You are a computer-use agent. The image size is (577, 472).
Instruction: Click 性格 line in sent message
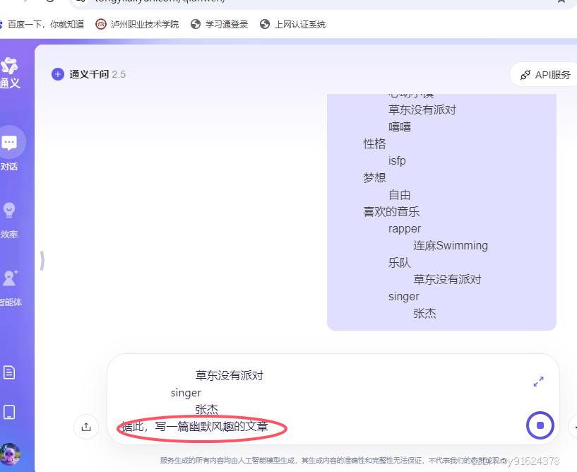click(x=374, y=144)
